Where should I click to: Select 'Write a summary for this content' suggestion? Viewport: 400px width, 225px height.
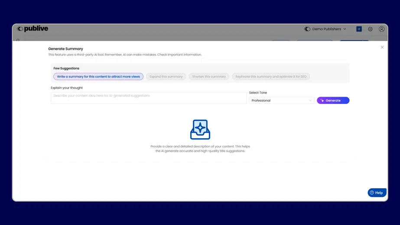[x=98, y=77]
